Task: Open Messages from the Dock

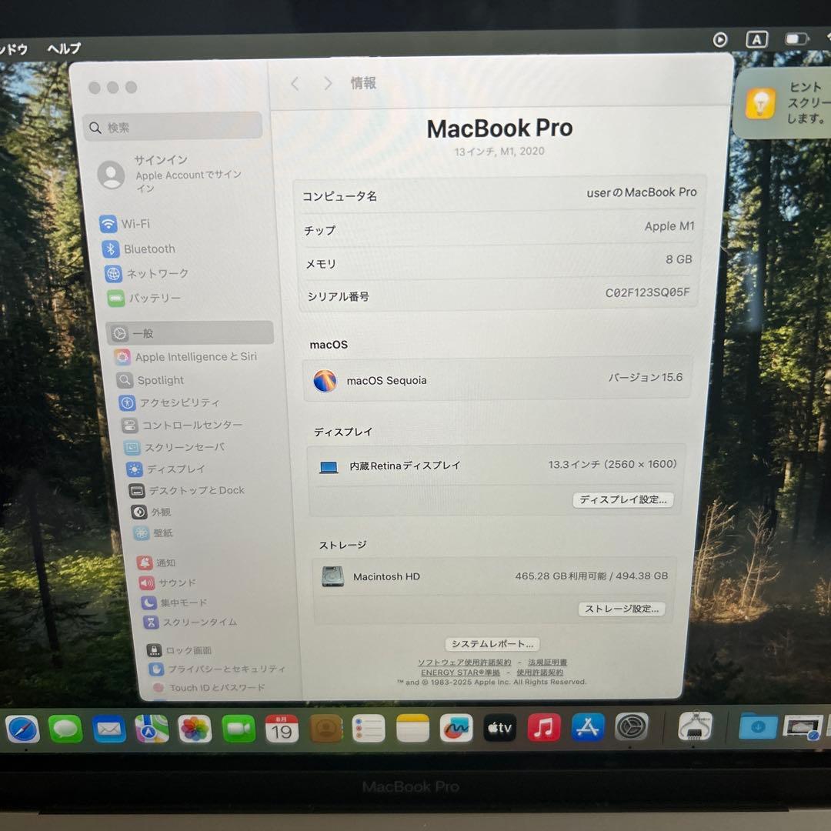Action: coord(65,729)
